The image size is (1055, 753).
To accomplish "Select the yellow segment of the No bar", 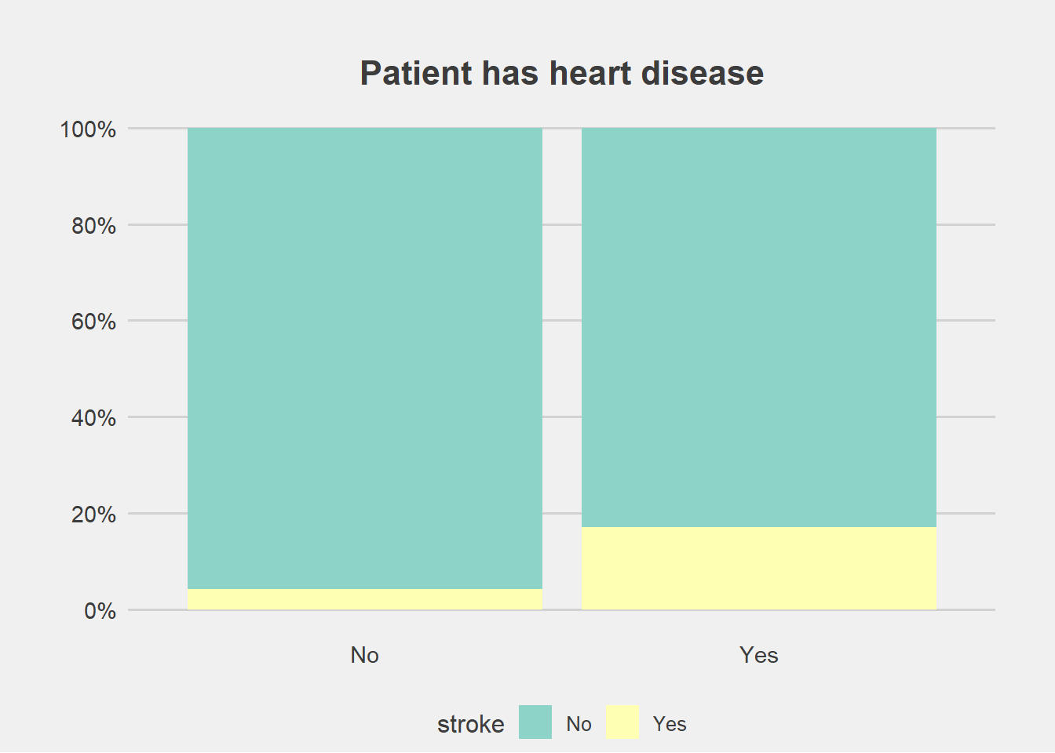I will pyautogui.click(x=365, y=599).
